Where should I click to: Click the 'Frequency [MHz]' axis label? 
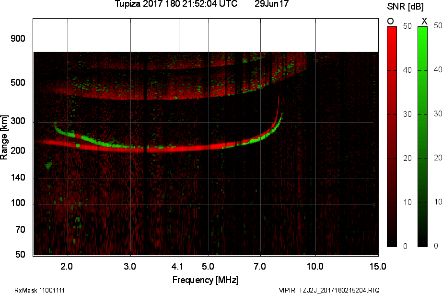[205, 280]
